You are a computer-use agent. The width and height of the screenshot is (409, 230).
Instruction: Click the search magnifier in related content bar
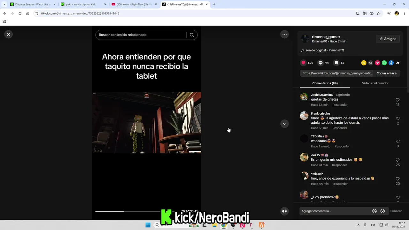click(192, 35)
